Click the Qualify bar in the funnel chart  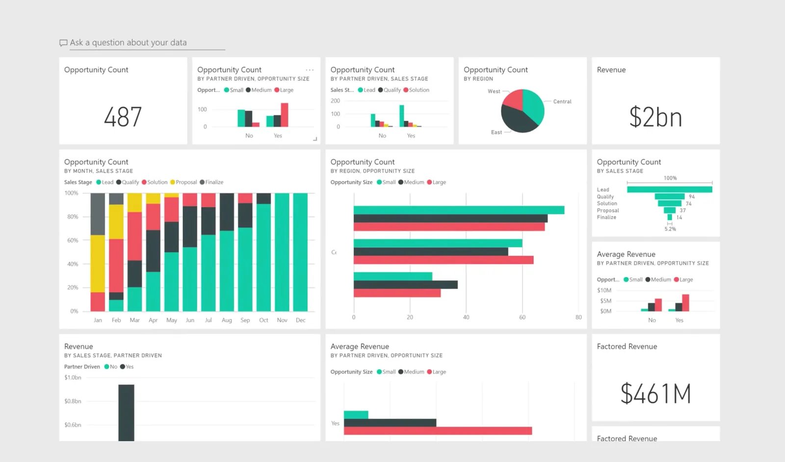(x=669, y=196)
